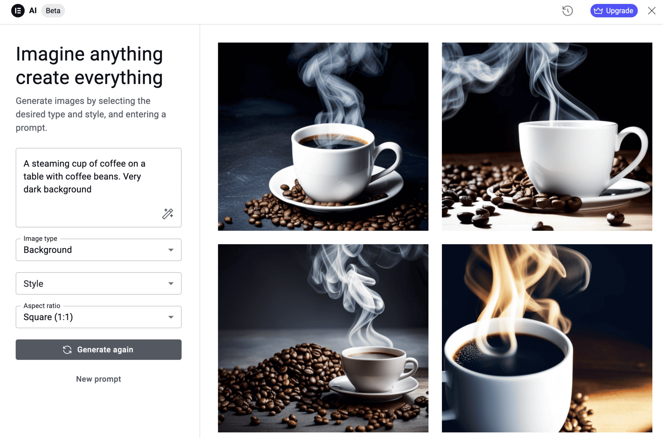
Task: Open the Image type Background dropdown
Action: (x=98, y=250)
